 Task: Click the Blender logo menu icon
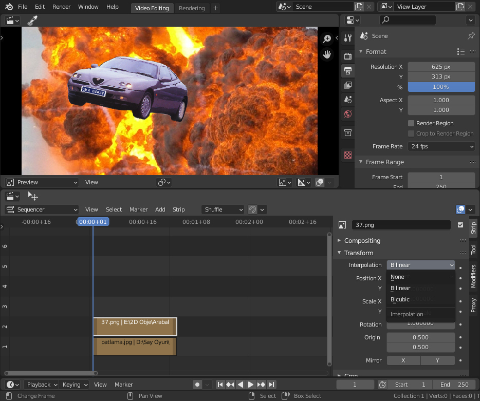pos(9,7)
